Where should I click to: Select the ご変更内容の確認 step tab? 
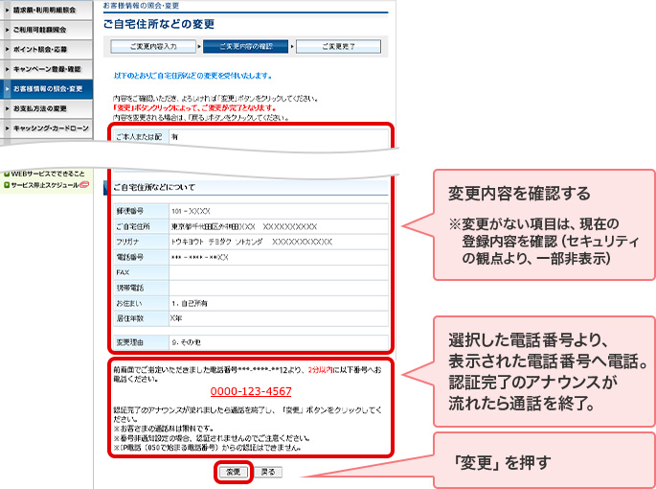(x=245, y=46)
